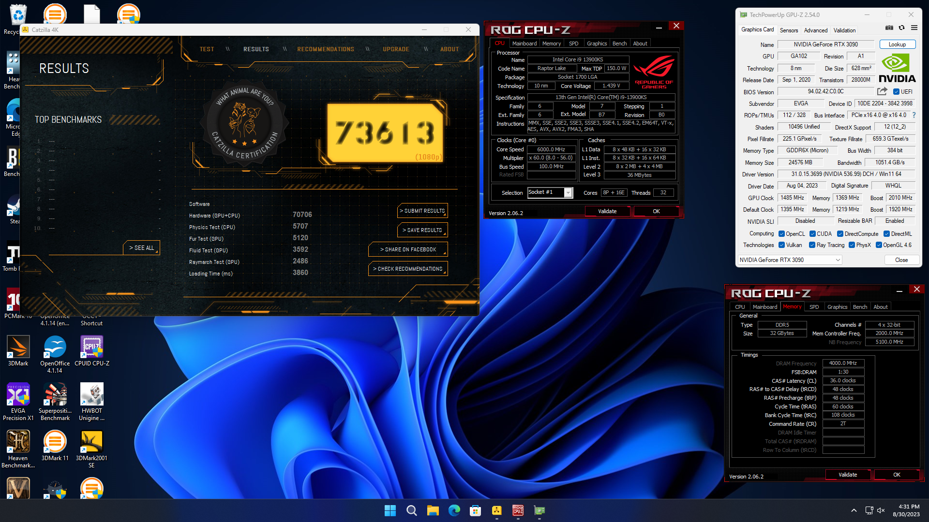Viewport: 929px width, 522px height.
Task: Click Validate in the top CPU-Z window
Action: (x=607, y=211)
